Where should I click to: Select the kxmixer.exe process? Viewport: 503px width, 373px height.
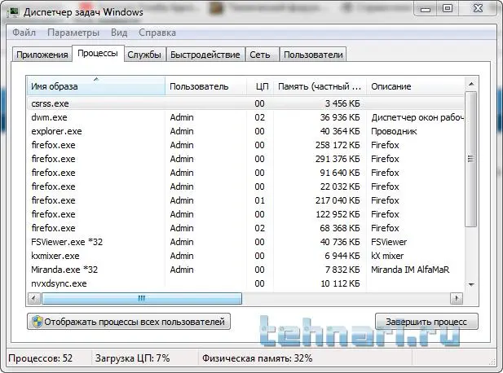245,256
